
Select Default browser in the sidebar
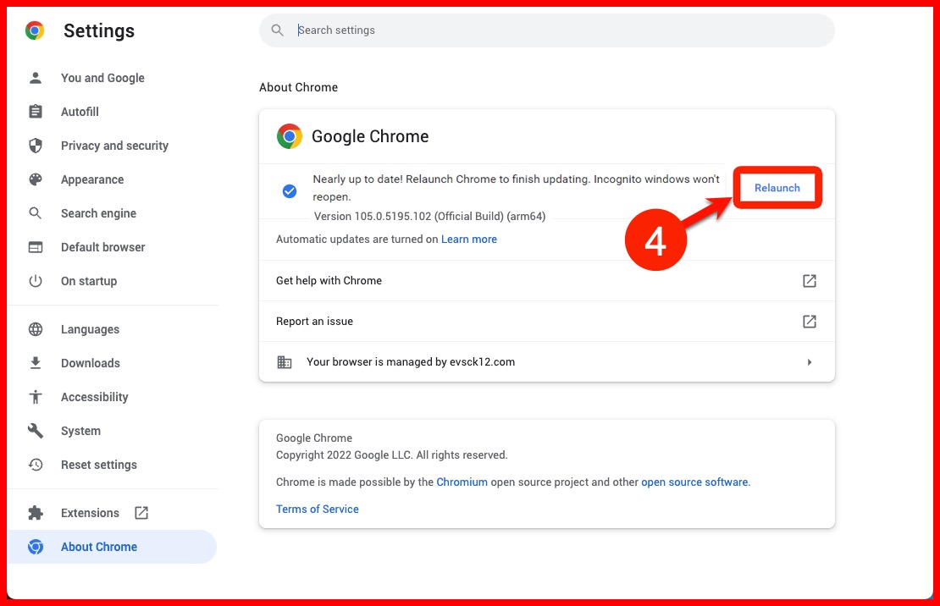point(102,247)
